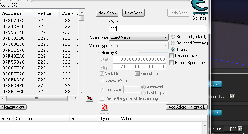
Task: Click the 150 value field in game panel
Action: click(223, 96)
